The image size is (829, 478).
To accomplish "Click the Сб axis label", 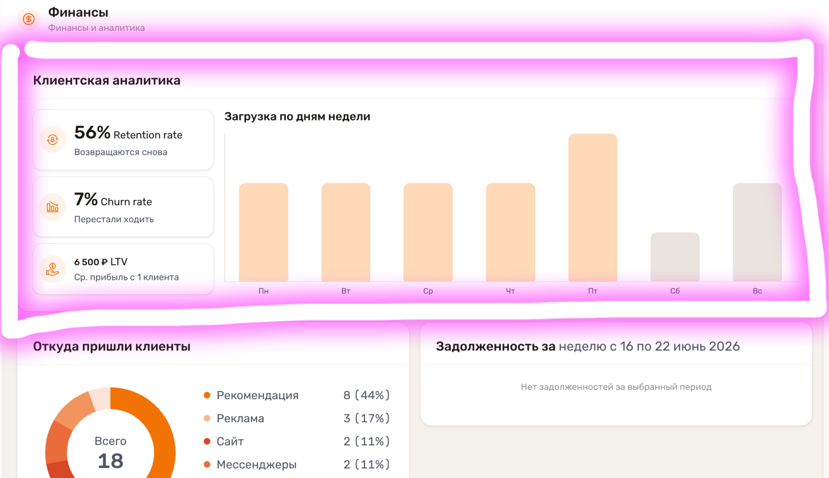I will pos(675,291).
